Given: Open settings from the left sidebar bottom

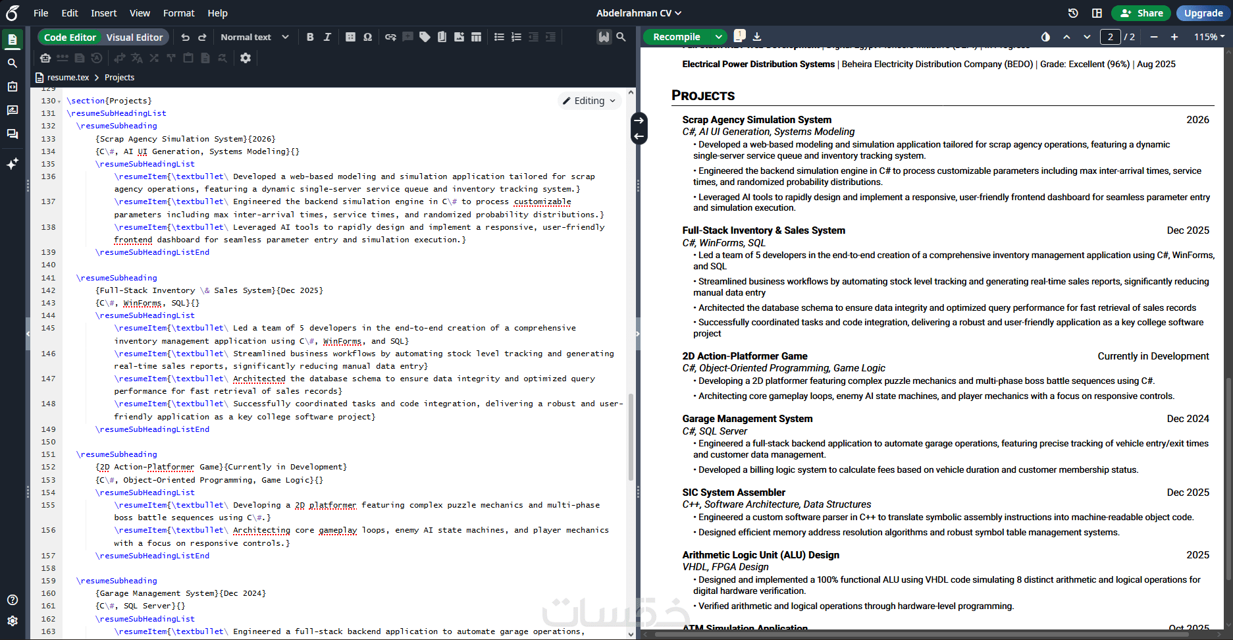Looking at the screenshot, I should (13, 621).
